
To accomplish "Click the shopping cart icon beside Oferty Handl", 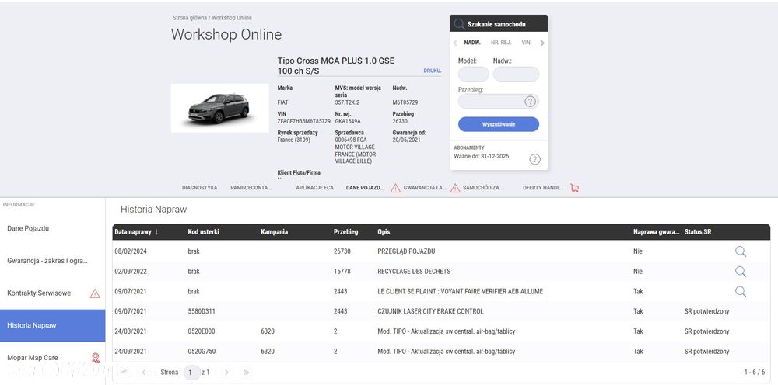I will click(575, 188).
